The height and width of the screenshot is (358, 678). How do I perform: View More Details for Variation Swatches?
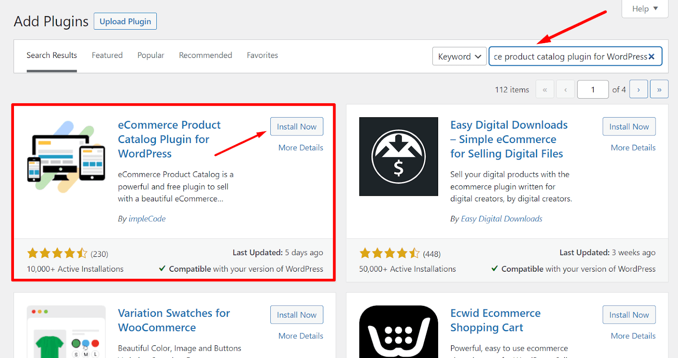[x=300, y=336]
